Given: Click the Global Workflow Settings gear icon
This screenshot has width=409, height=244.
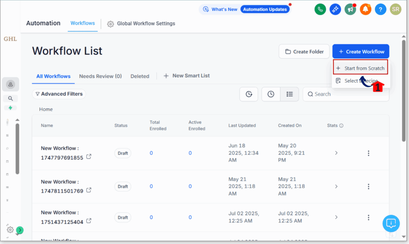Looking at the screenshot, I should pyautogui.click(x=111, y=24).
